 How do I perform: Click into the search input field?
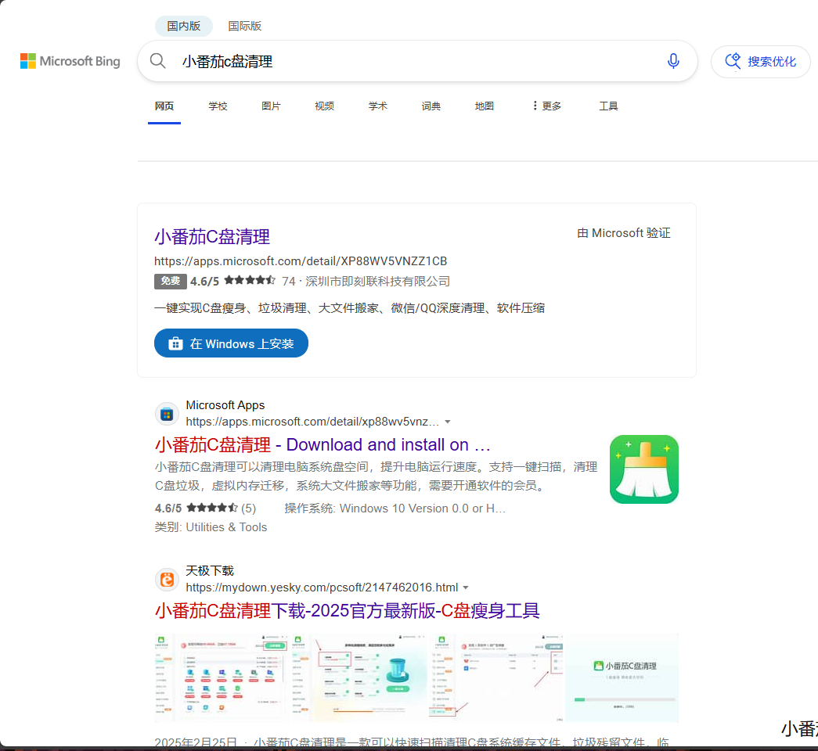(417, 62)
